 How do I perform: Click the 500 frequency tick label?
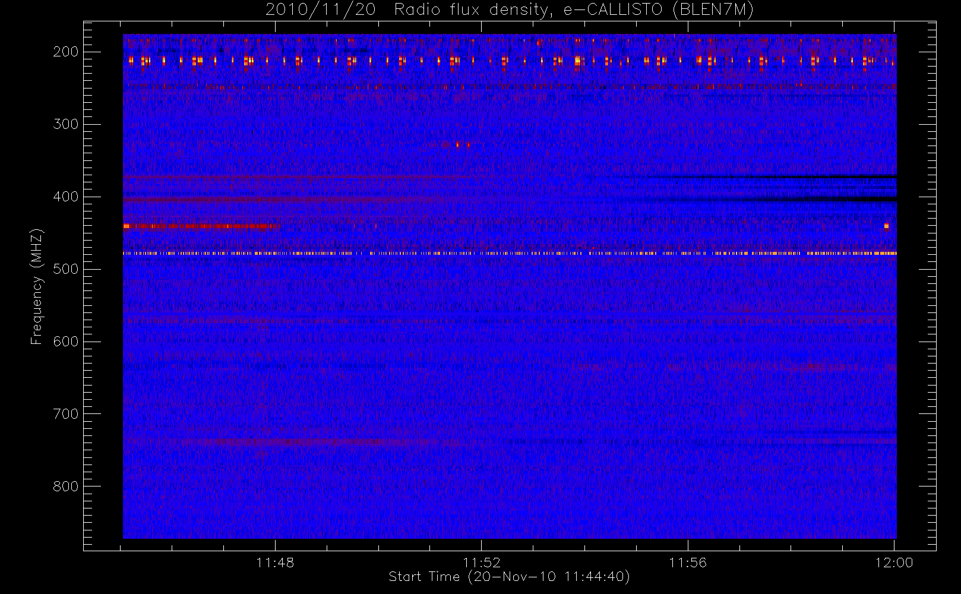[x=66, y=269]
